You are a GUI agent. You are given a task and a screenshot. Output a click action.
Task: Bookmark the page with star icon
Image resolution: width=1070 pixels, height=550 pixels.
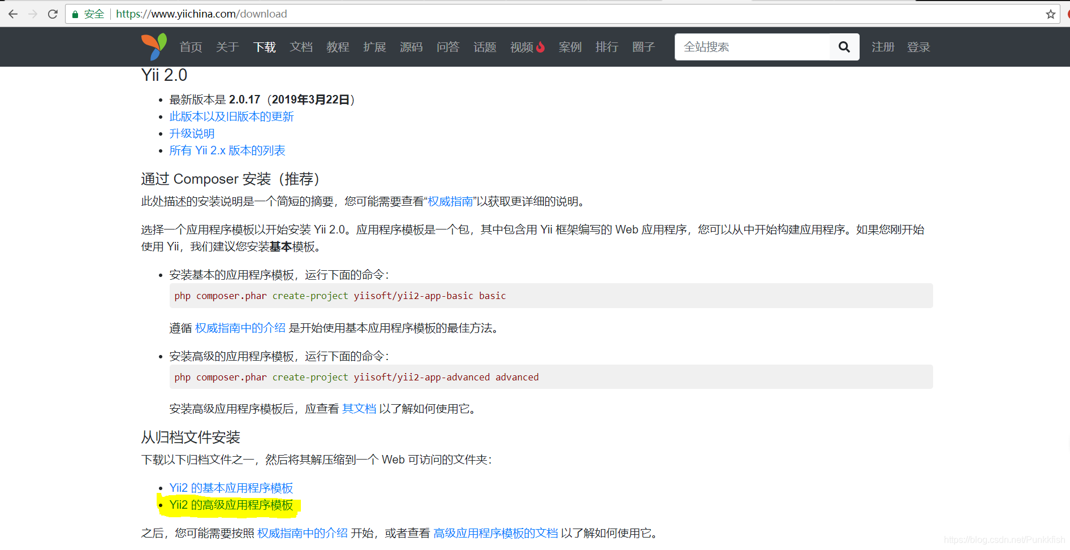(x=1050, y=14)
